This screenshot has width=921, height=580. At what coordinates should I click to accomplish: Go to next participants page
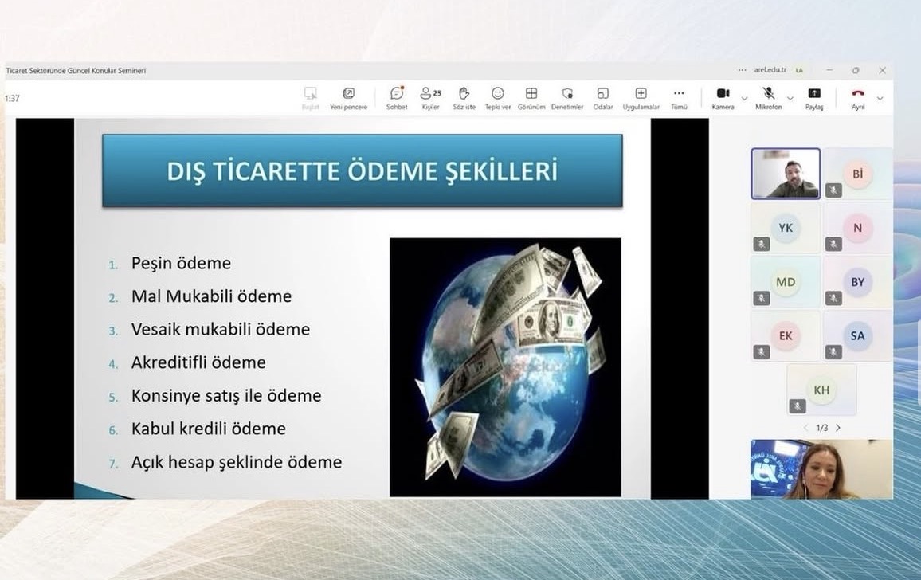(837, 428)
